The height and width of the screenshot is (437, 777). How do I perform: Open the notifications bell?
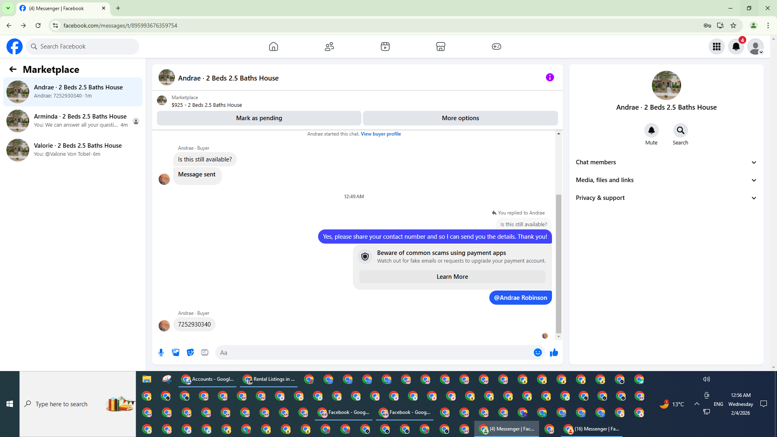(736, 47)
